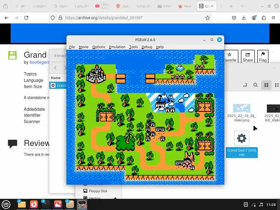
Task: Open the Help menu in FCEUX
Action: pyautogui.click(x=160, y=47)
